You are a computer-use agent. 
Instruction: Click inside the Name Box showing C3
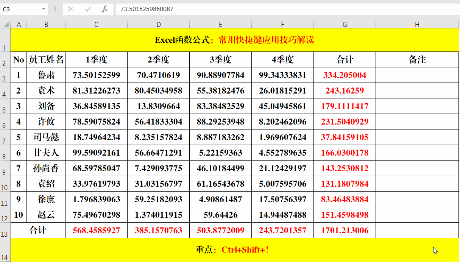coord(20,9)
